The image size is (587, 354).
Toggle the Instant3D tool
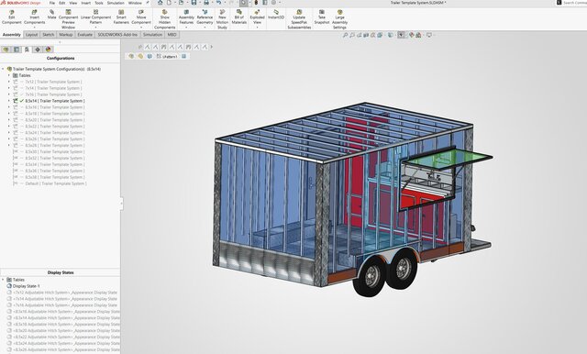pos(276,15)
